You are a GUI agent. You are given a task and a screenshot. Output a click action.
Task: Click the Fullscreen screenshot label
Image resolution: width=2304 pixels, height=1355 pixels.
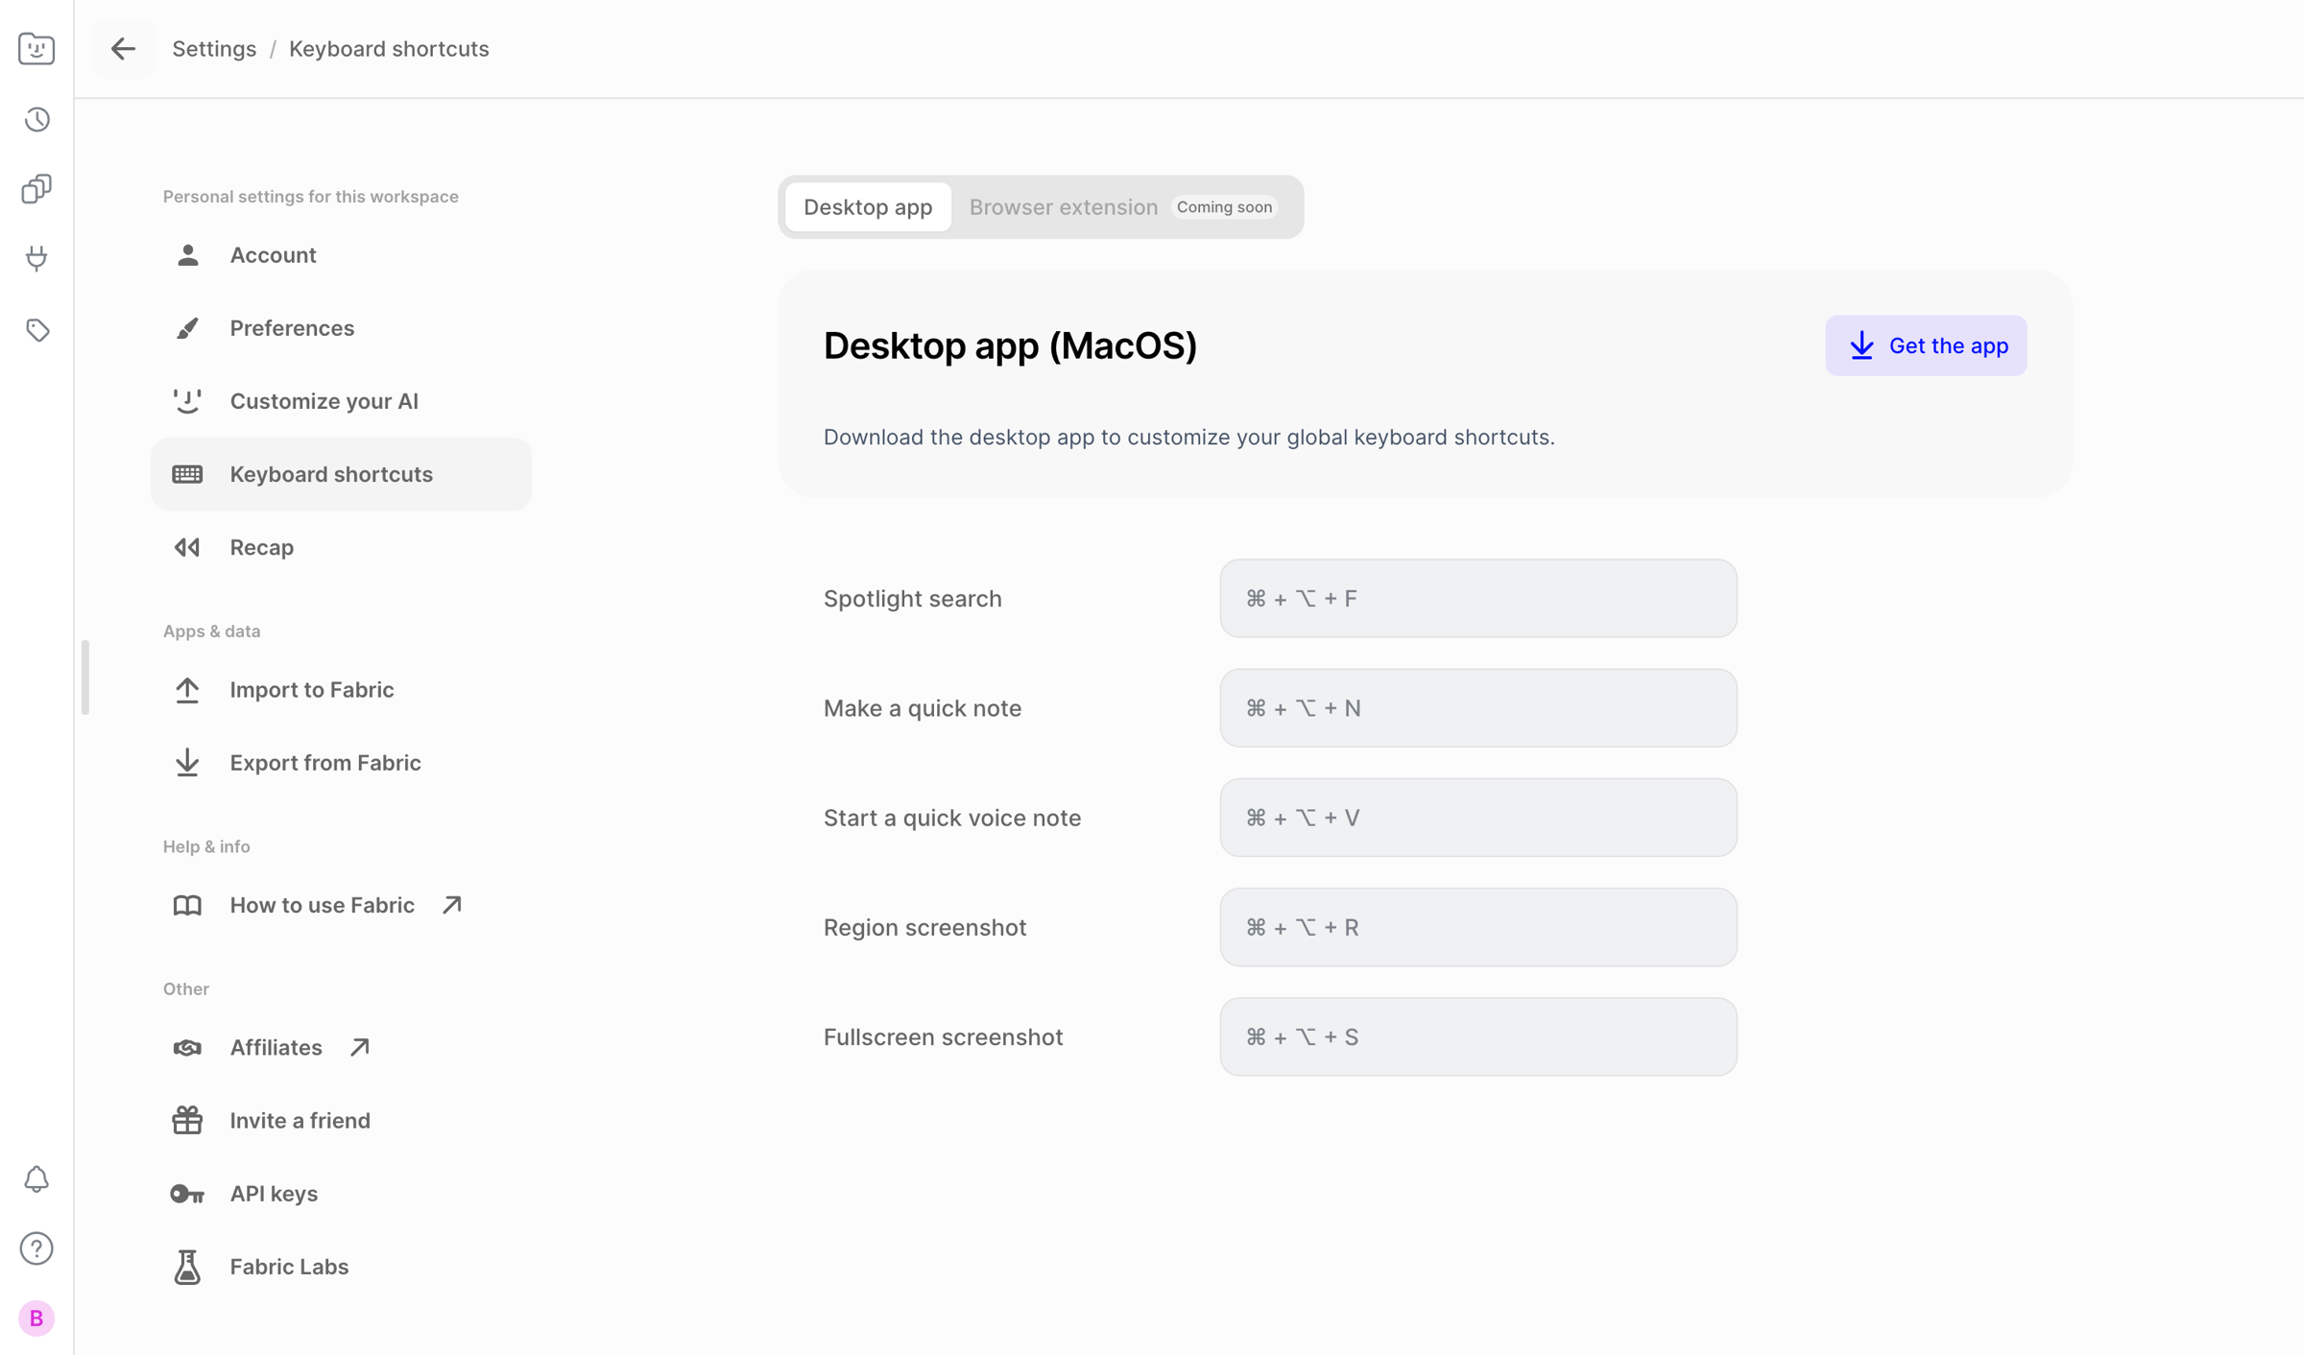pos(943,1036)
